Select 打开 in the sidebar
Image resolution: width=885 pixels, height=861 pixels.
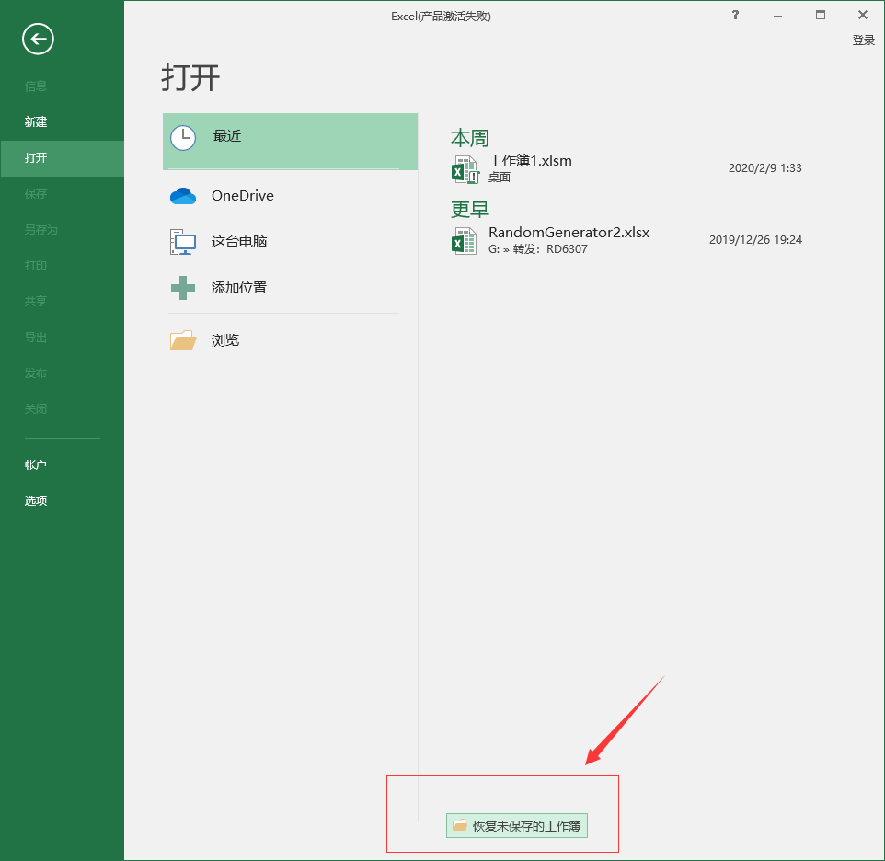pos(62,158)
